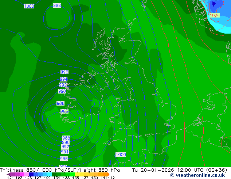
Task: Click the magenta legend swatch after 123
Action: point(22,174)
